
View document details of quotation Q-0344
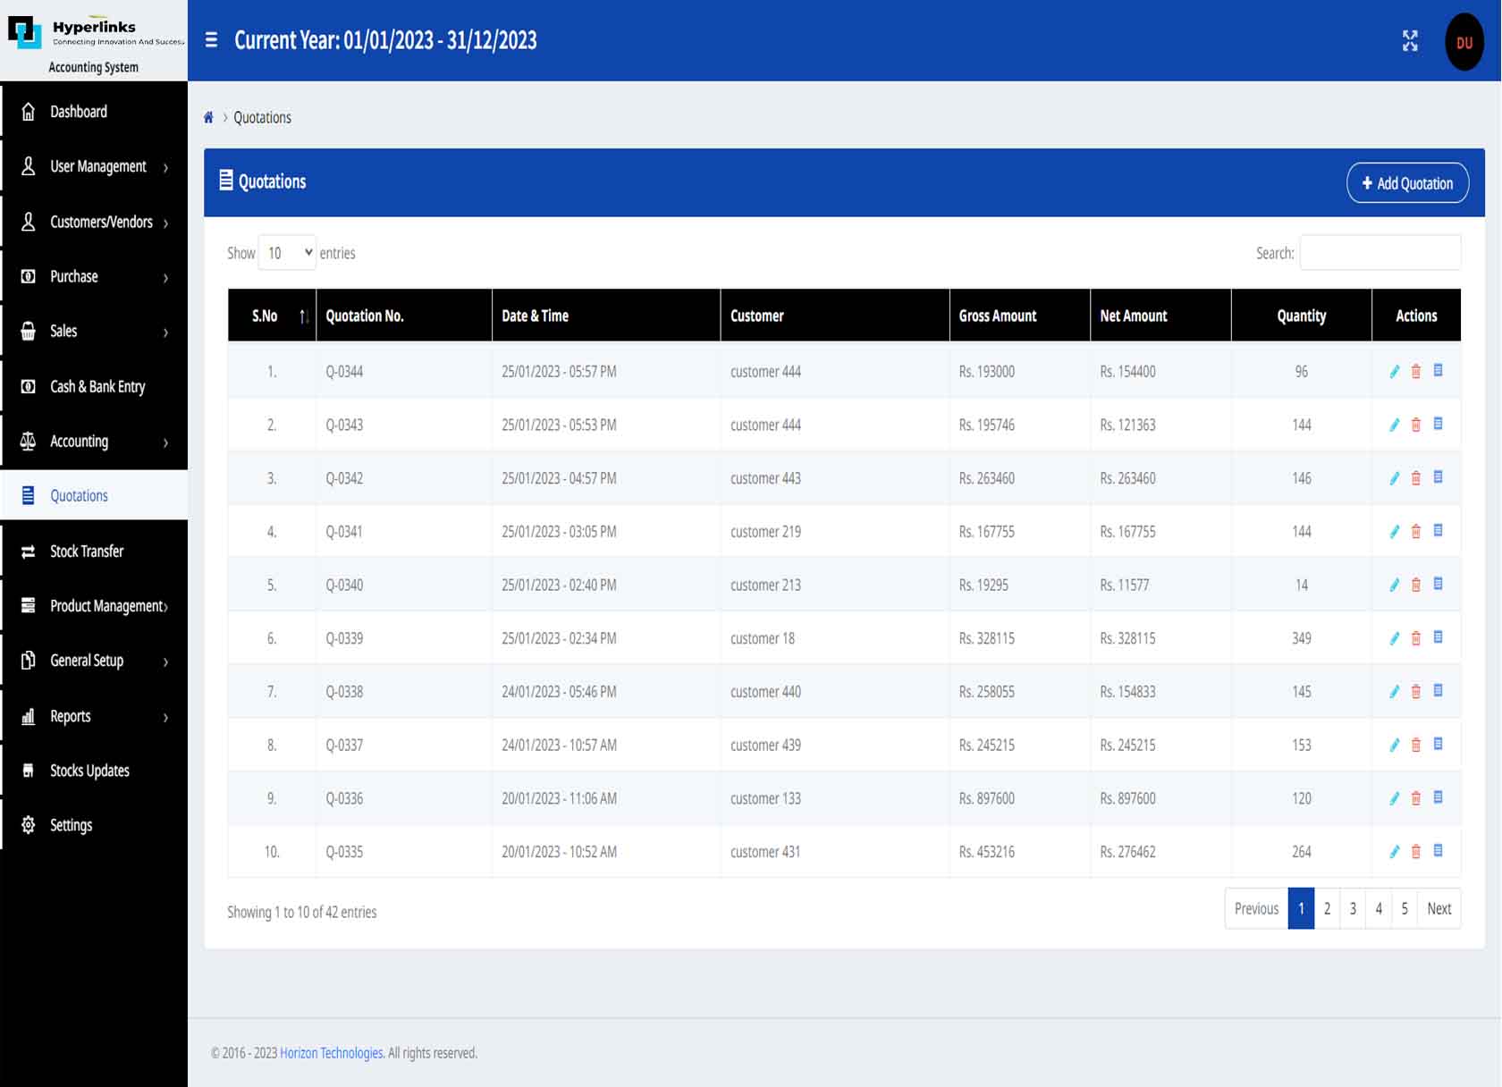pyautogui.click(x=1439, y=370)
